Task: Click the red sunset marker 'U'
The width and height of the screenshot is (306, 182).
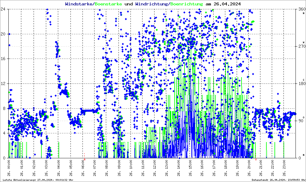Action: [256, 159]
